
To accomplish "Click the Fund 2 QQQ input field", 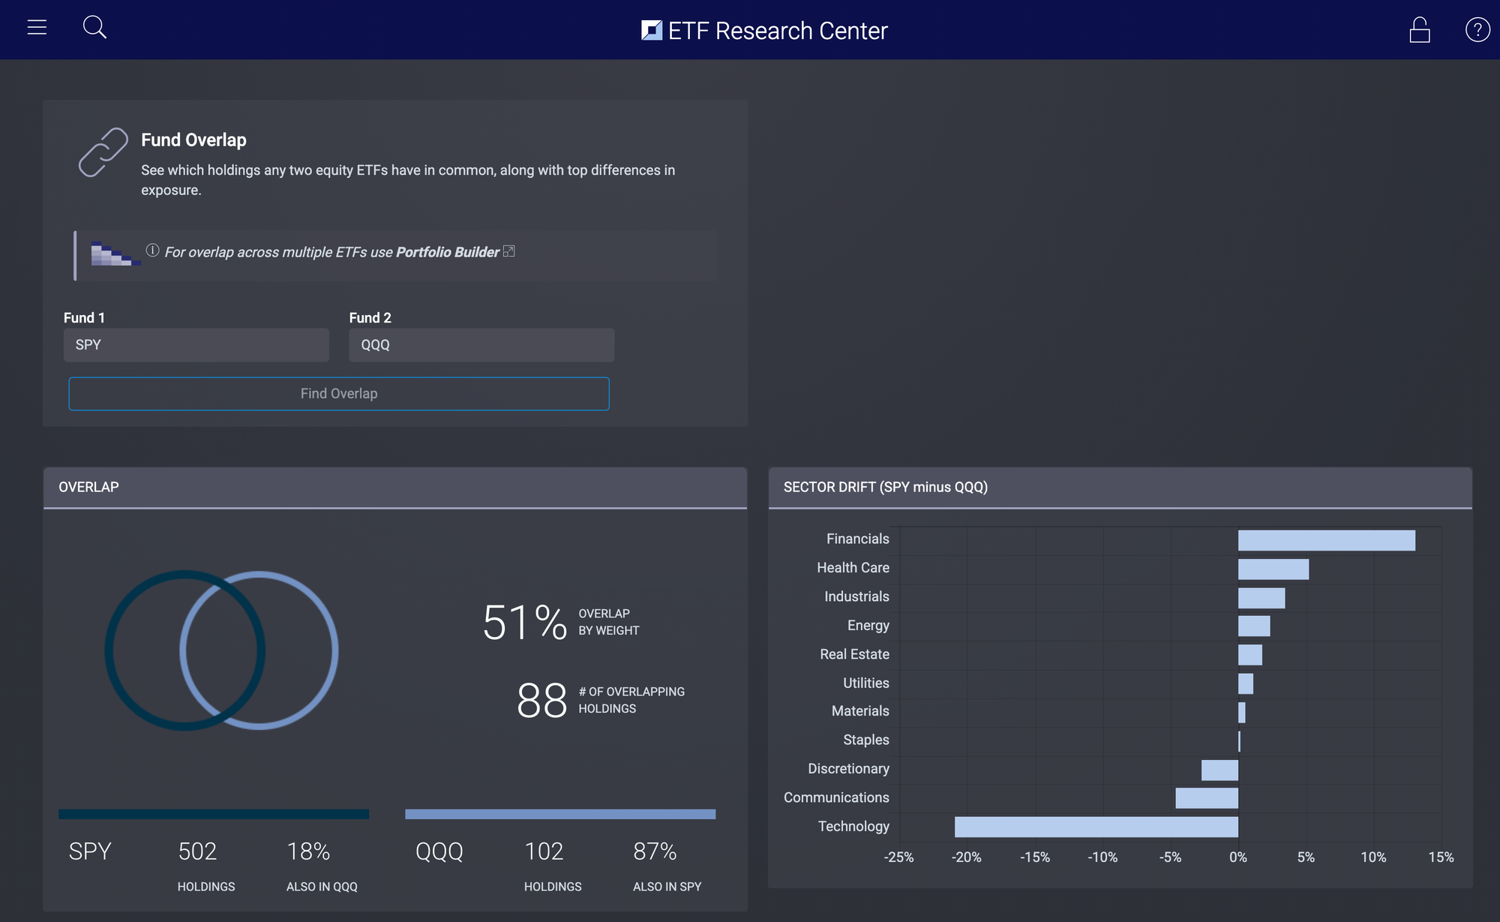I will coord(481,345).
